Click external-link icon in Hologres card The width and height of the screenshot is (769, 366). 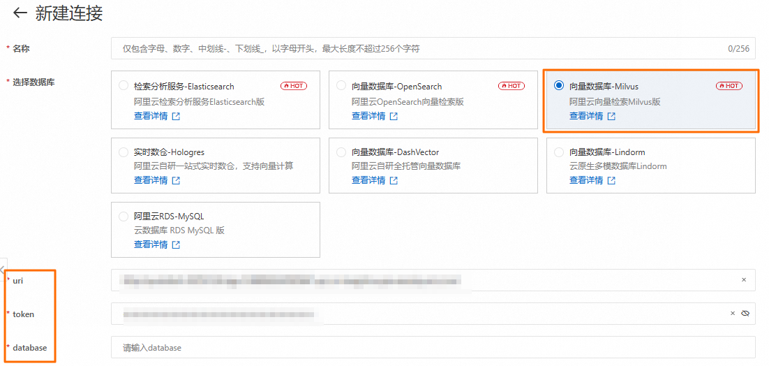(176, 180)
